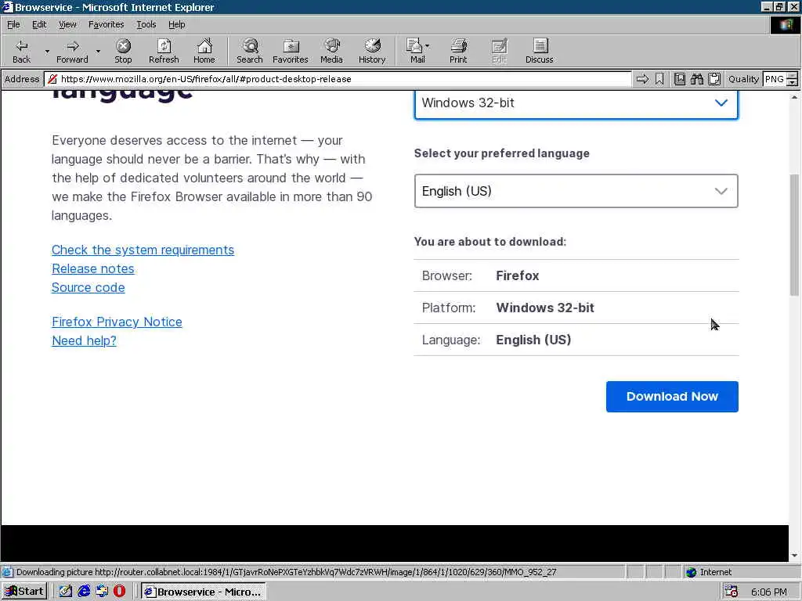Show the History pane icon
This screenshot has width=802, height=601.
point(372,51)
